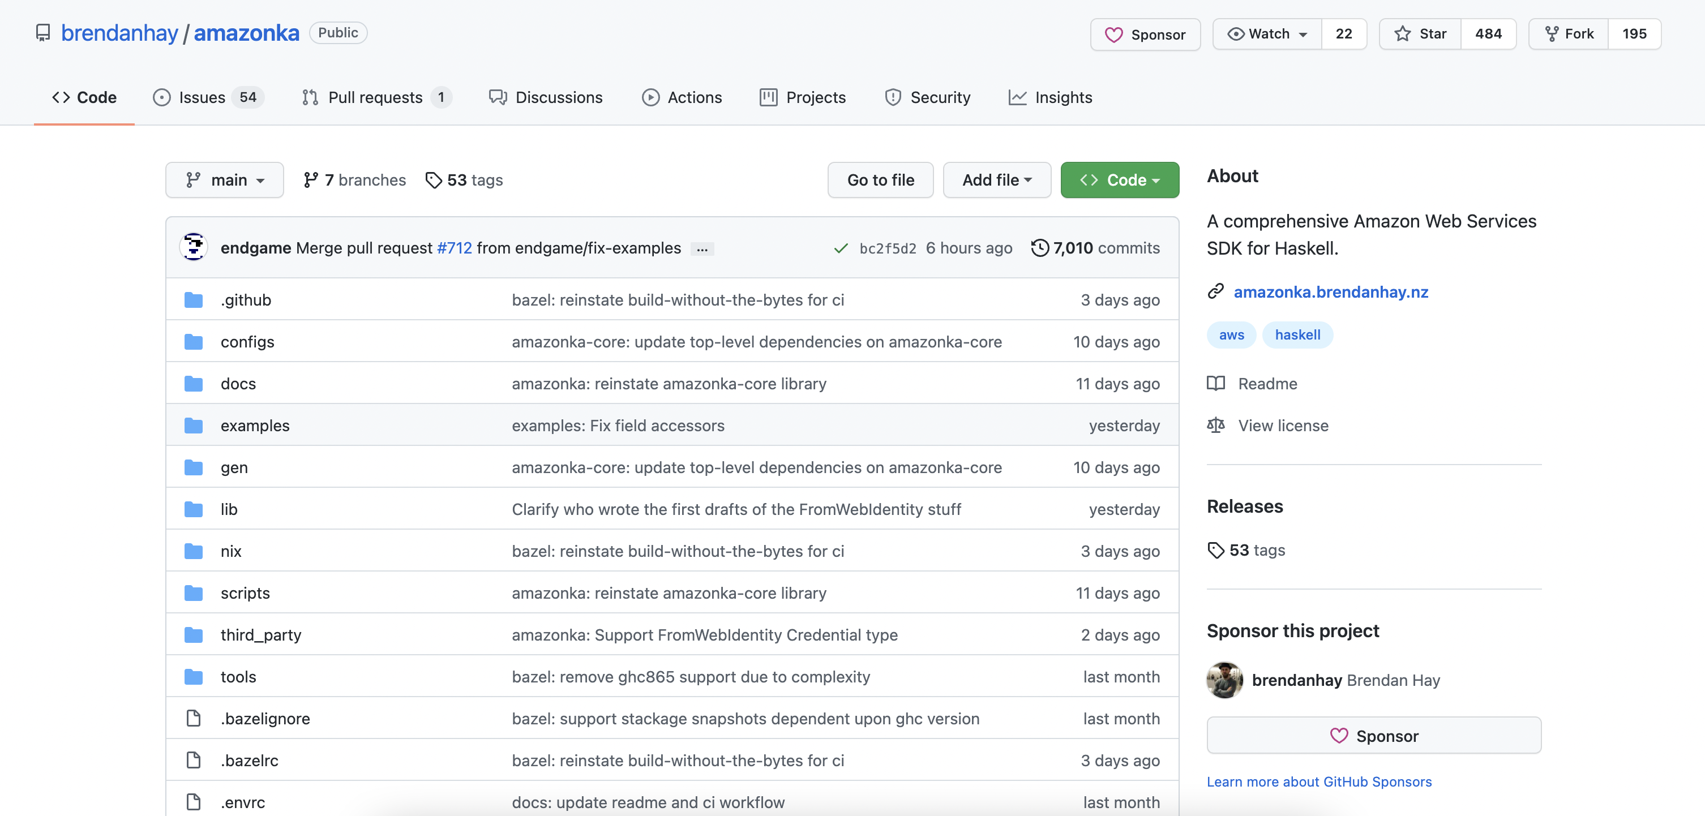Click the examples folder icon
This screenshot has width=1705, height=816.
pyautogui.click(x=193, y=426)
